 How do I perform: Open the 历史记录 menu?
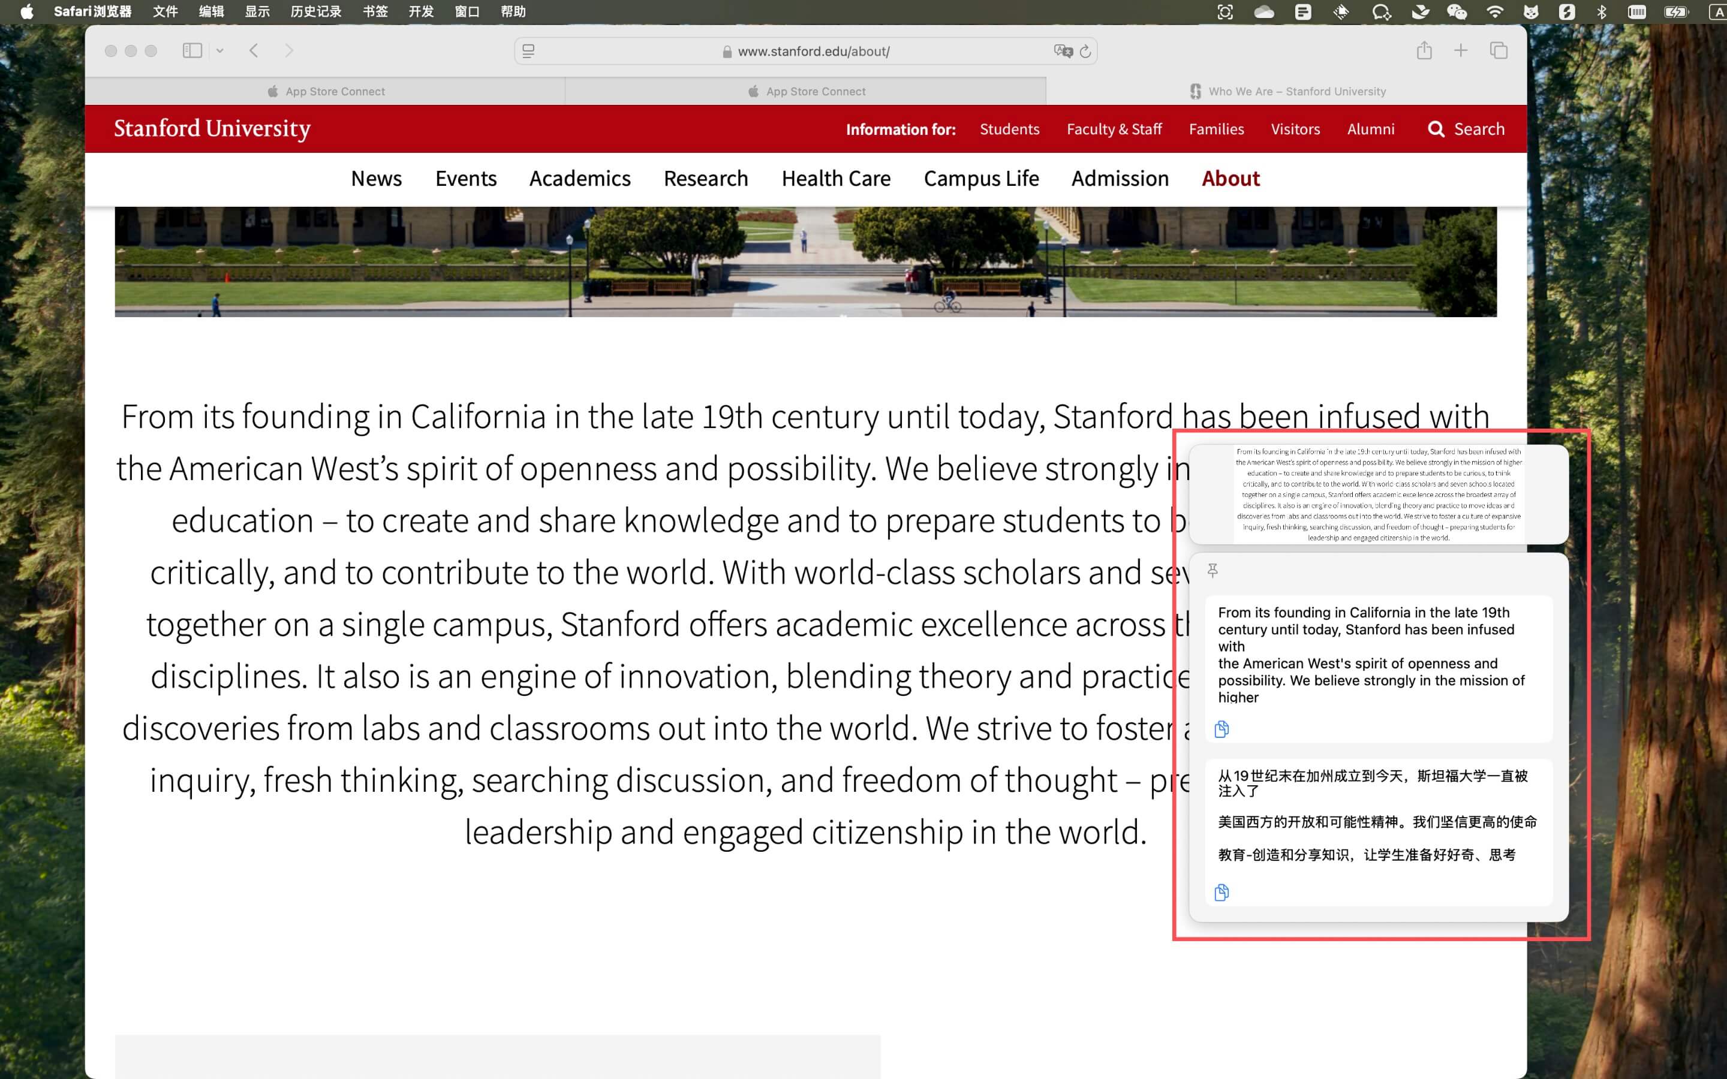coord(315,11)
